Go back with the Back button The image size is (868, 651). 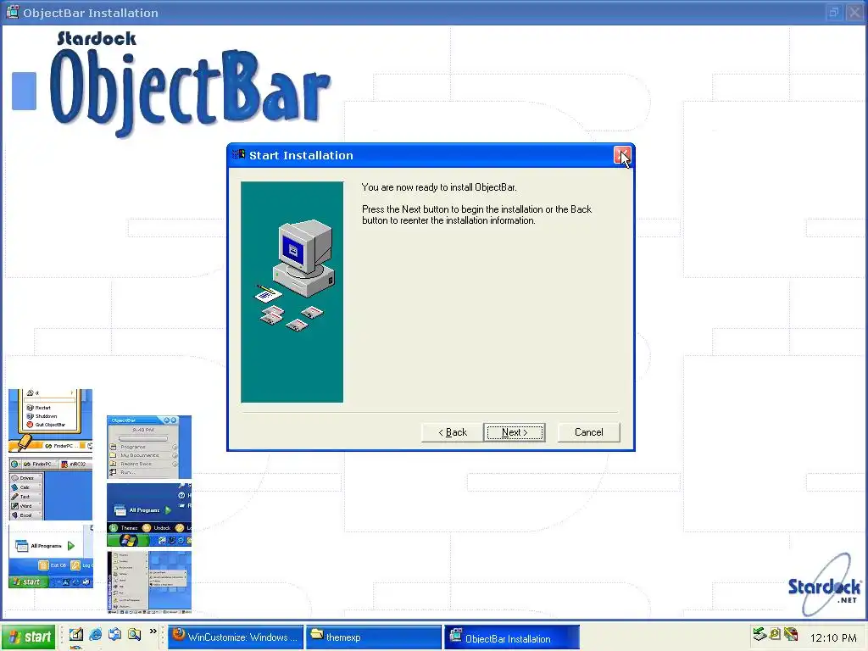(453, 432)
